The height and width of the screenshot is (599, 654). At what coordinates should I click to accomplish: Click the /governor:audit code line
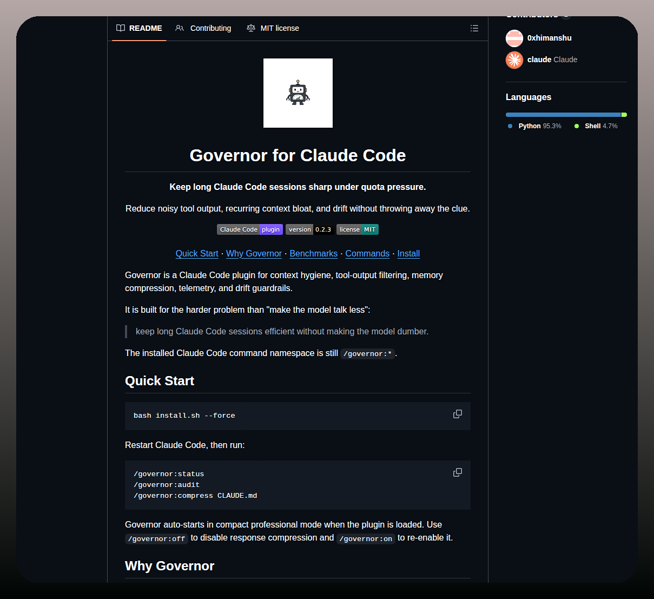pyautogui.click(x=167, y=485)
